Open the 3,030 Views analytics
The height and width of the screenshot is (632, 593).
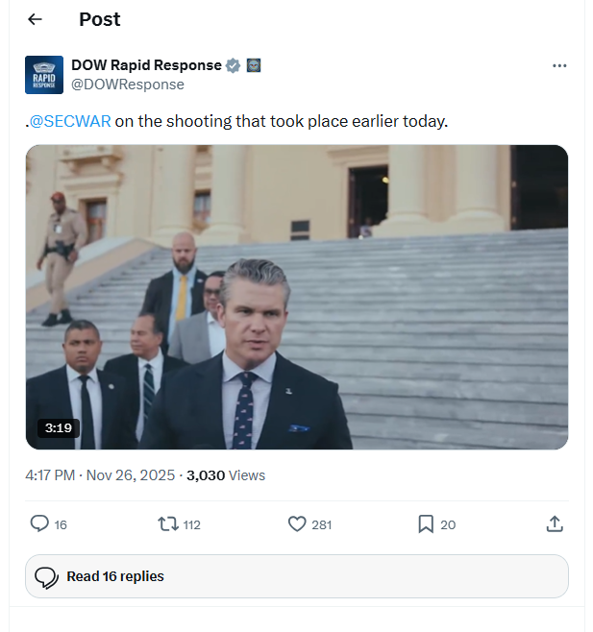pyautogui.click(x=226, y=474)
